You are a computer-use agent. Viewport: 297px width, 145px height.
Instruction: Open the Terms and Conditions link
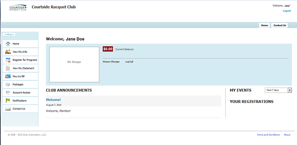click(x=268, y=135)
